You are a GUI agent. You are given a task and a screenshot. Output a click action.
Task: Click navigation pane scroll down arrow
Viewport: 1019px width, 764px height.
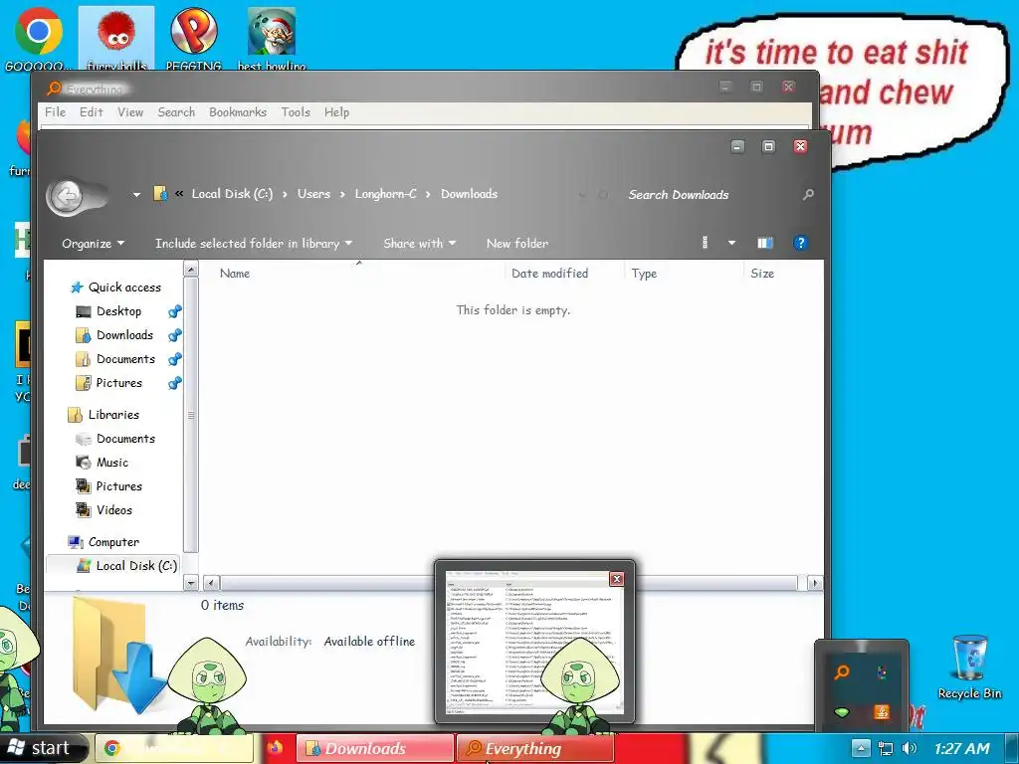tap(191, 583)
